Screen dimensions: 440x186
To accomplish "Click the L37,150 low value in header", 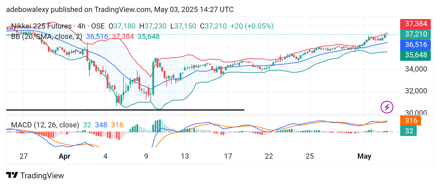I will pos(184,26).
